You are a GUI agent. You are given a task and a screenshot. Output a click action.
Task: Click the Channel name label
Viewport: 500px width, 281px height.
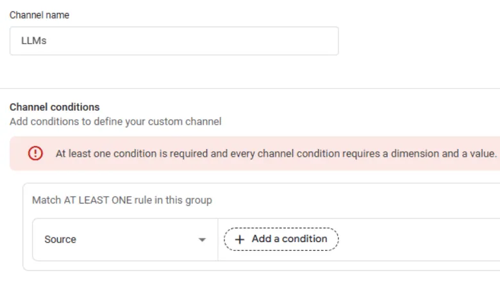[x=39, y=15]
